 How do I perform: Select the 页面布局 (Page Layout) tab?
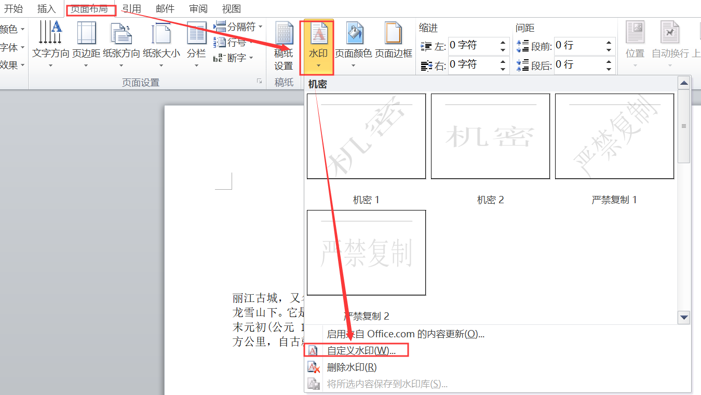(89, 8)
